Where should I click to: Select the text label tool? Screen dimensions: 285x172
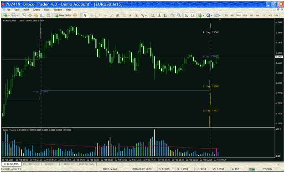tap(136, 15)
